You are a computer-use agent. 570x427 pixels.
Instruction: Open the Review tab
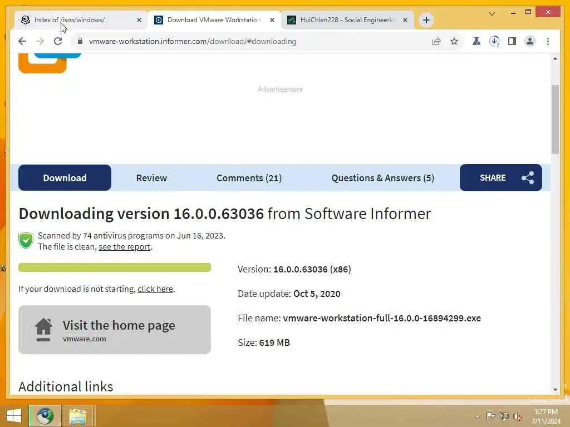151,178
